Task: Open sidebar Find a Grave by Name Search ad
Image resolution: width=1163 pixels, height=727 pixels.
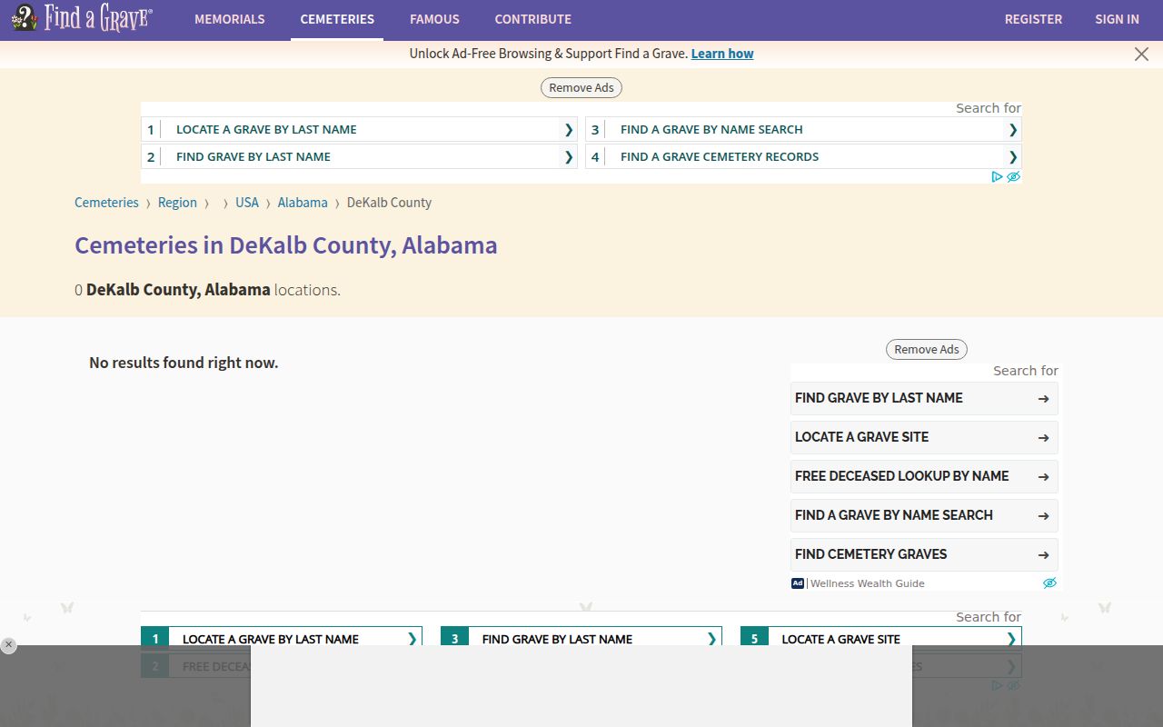Action: click(x=924, y=515)
